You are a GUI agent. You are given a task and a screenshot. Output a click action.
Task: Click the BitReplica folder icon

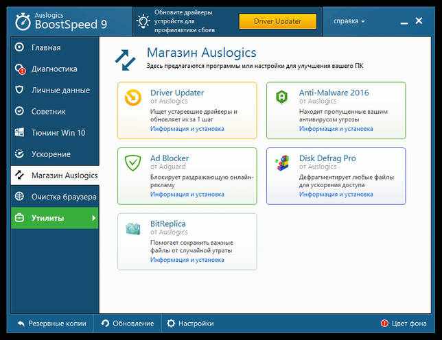[133, 228]
